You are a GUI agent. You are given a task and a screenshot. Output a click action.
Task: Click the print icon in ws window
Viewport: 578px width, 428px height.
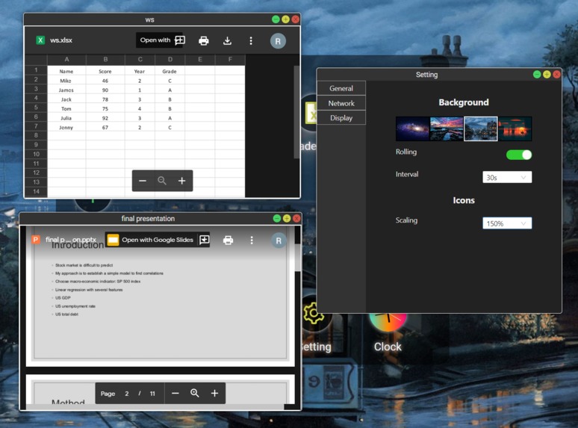click(x=203, y=40)
